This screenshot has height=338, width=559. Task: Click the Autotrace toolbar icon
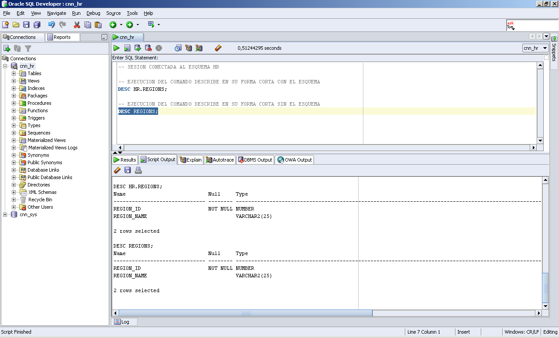(x=199, y=48)
